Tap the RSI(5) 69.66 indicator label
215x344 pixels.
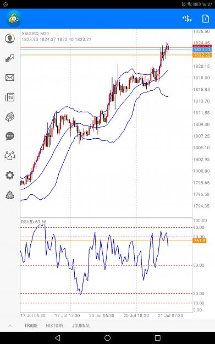(34, 222)
